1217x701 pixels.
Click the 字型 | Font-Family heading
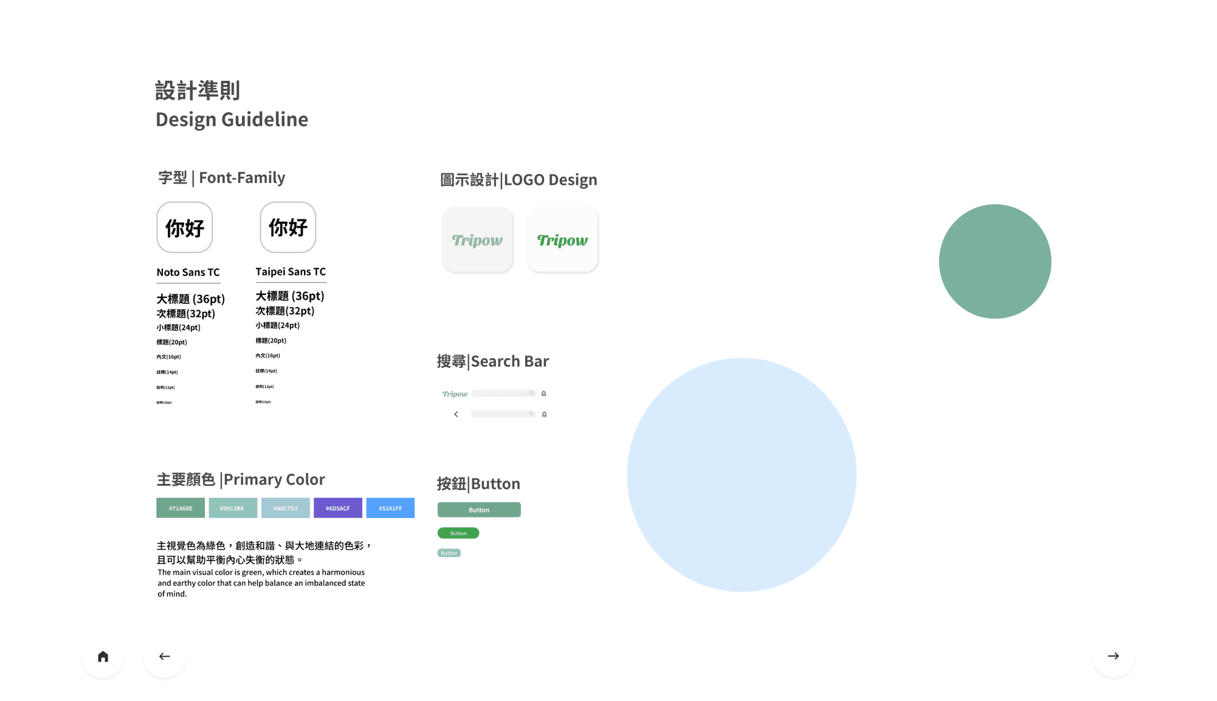click(x=221, y=178)
